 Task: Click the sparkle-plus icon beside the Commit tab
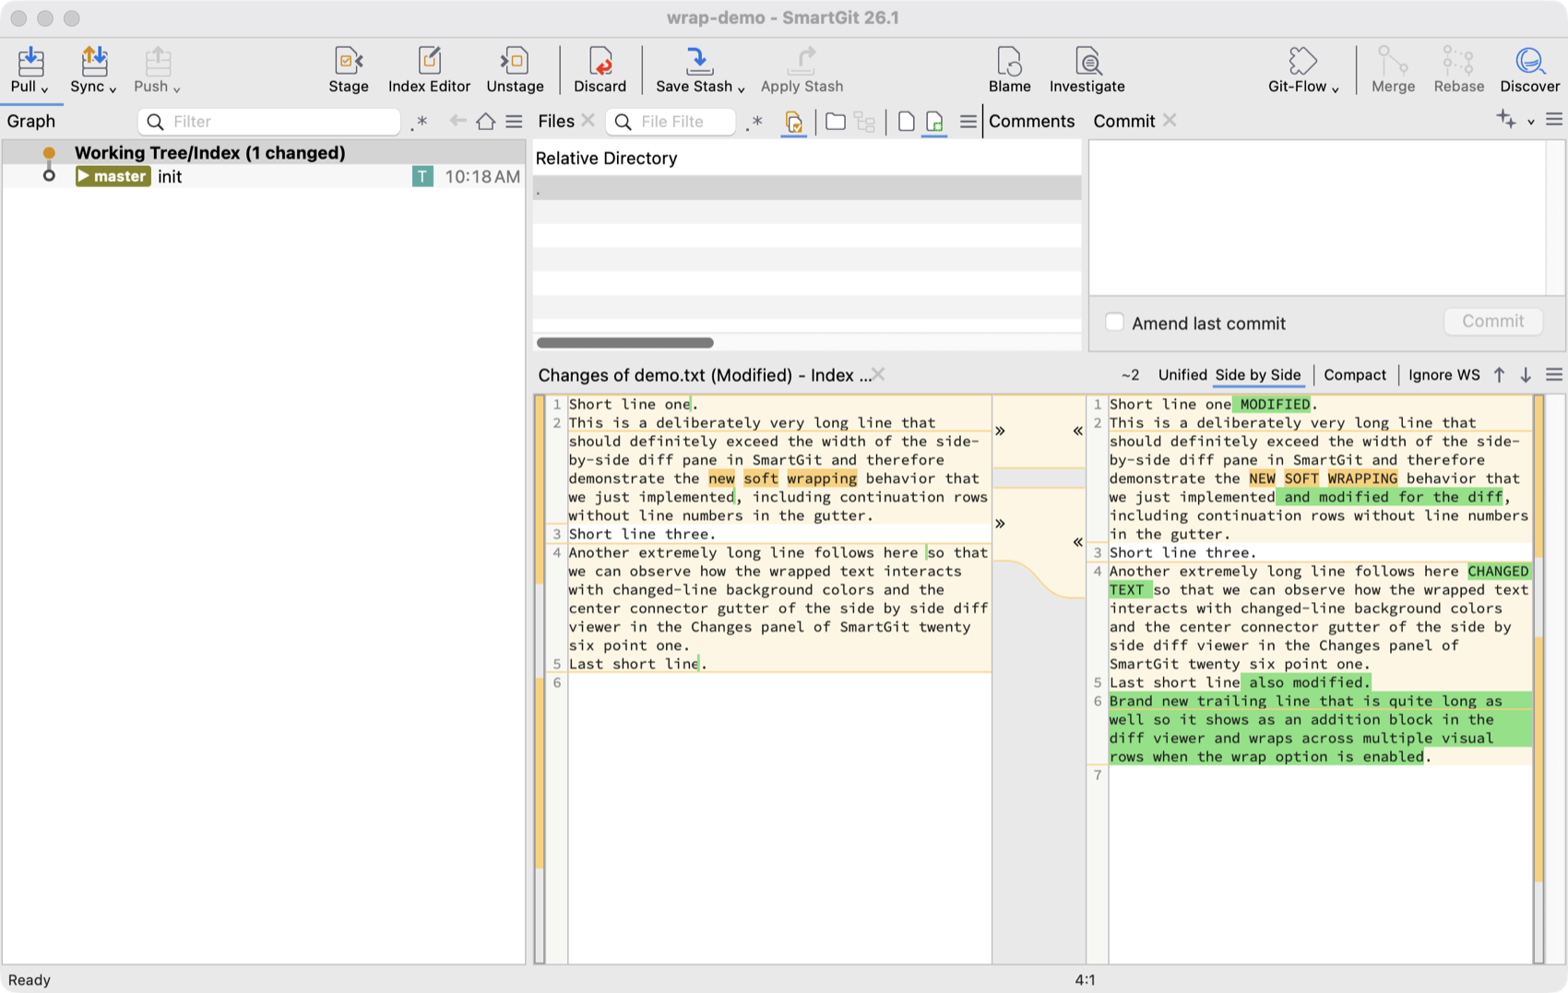(1506, 119)
